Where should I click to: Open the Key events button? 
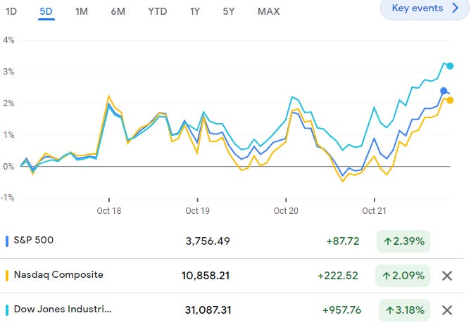(425, 8)
